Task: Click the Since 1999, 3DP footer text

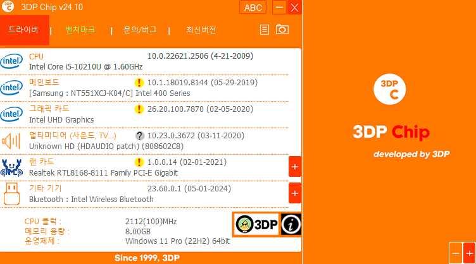Action: pos(147,258)
